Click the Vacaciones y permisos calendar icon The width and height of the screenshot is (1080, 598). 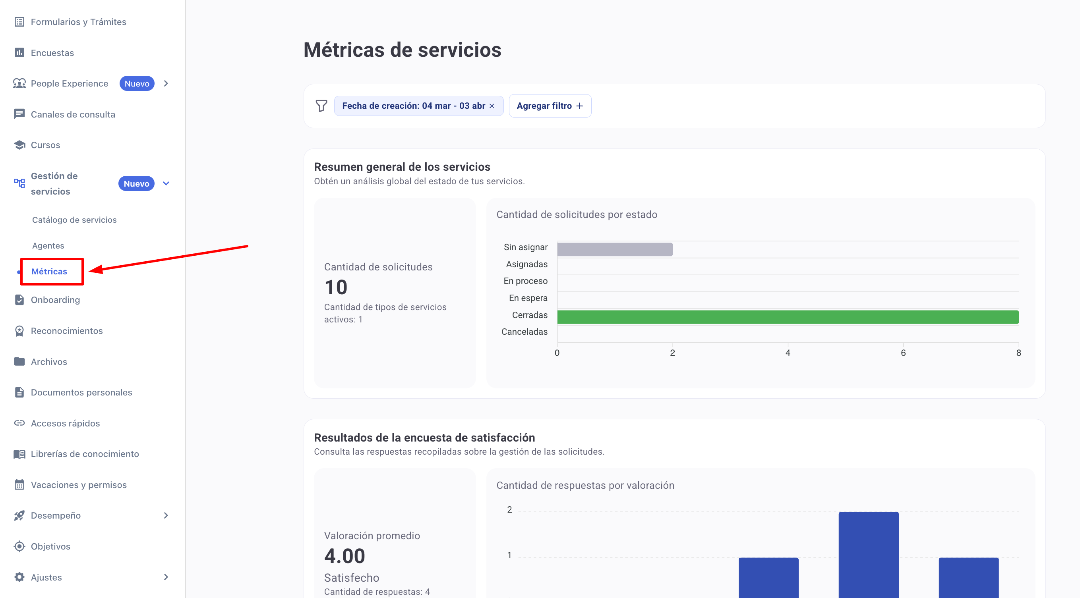click(19, 484)
